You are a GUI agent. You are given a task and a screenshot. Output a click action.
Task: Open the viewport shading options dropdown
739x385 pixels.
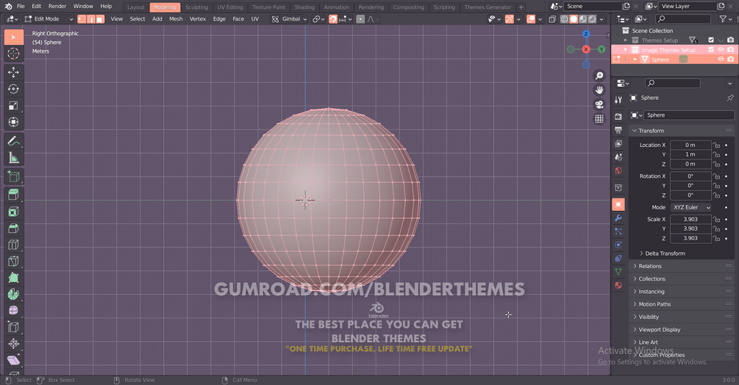point(601,19)
